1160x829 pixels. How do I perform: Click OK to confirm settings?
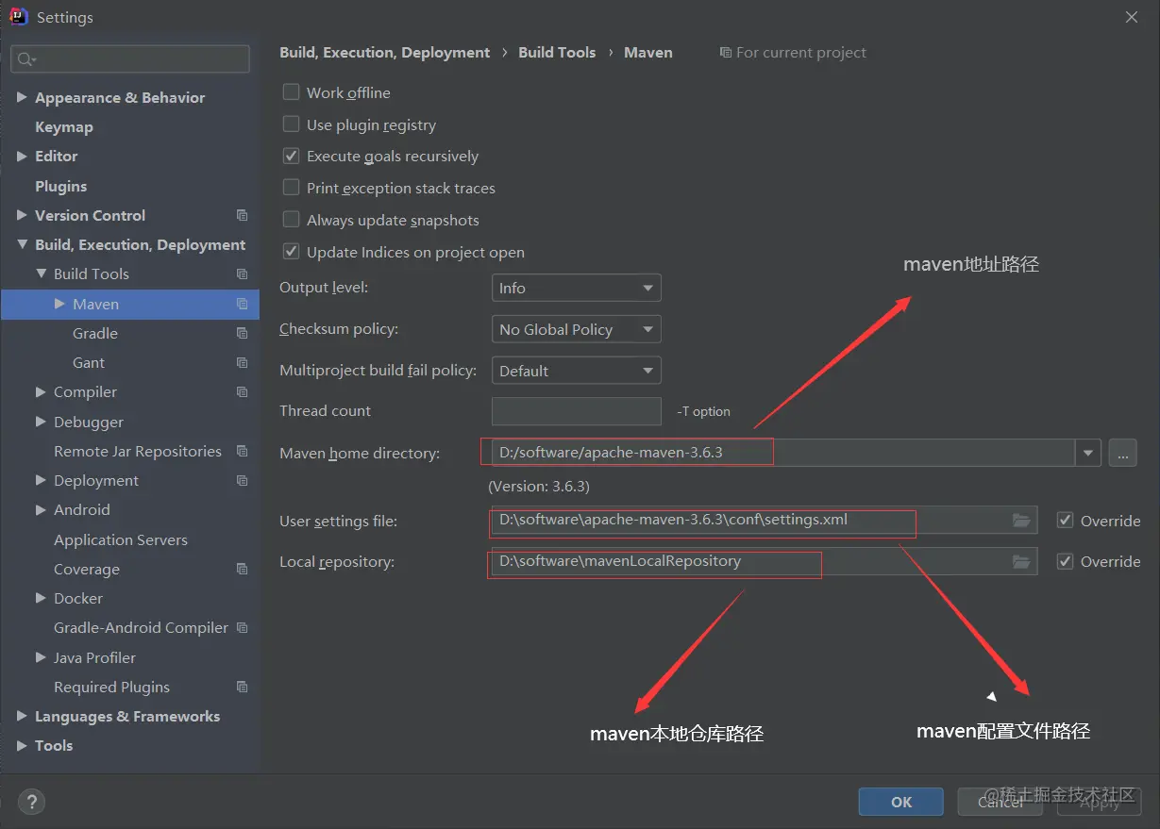[901, 802]
